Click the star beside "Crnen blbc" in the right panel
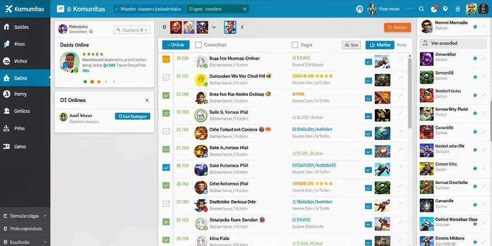This screenshot has height=246, width=492. coord(475,168)
